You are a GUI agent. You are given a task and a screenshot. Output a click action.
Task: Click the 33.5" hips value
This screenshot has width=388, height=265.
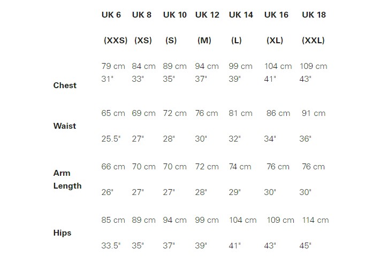tap(111, 245)
